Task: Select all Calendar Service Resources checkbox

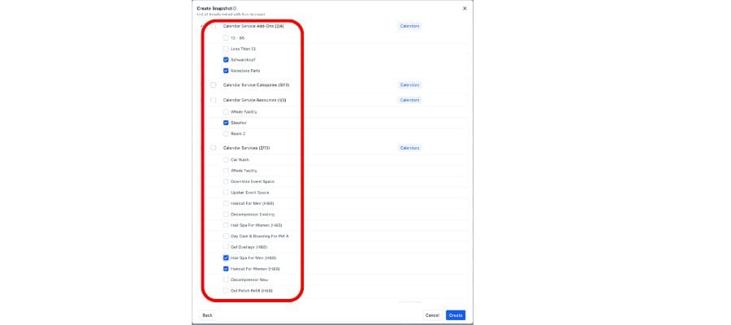Action: [214, 100]
